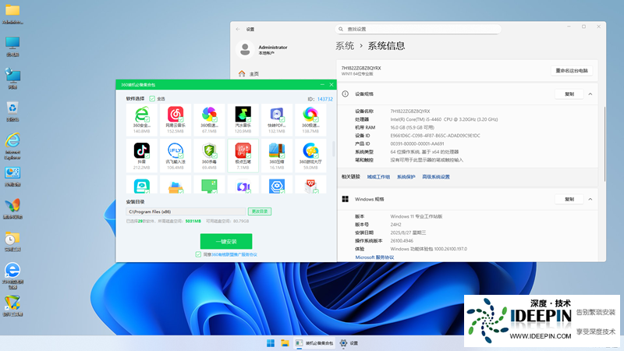Open the 主页 item in Settings sidebar
This screenshot has height=351, width=624.
pyautogui.click(x=249, y=73)
